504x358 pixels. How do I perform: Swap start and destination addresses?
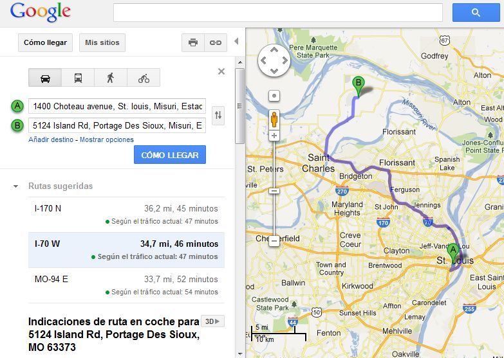pyautogui.click(x=218, y=115)
